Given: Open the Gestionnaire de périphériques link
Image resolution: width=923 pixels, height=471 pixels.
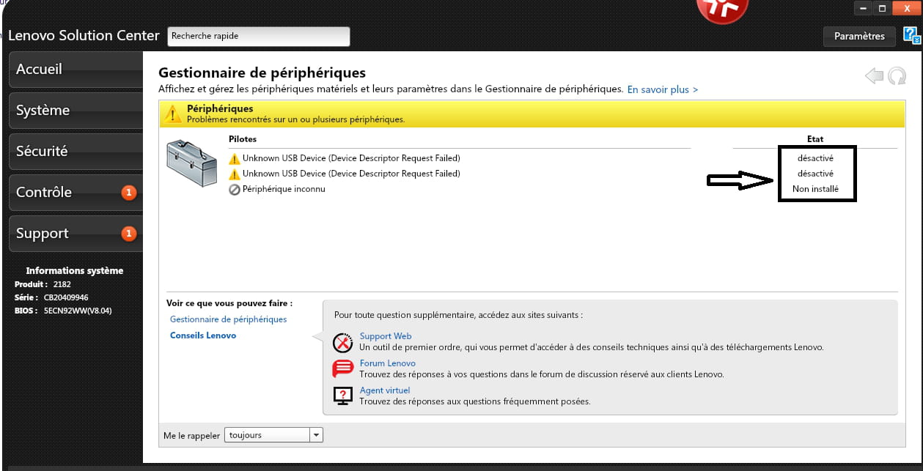Looking at the screenshot, I should 228,319.
